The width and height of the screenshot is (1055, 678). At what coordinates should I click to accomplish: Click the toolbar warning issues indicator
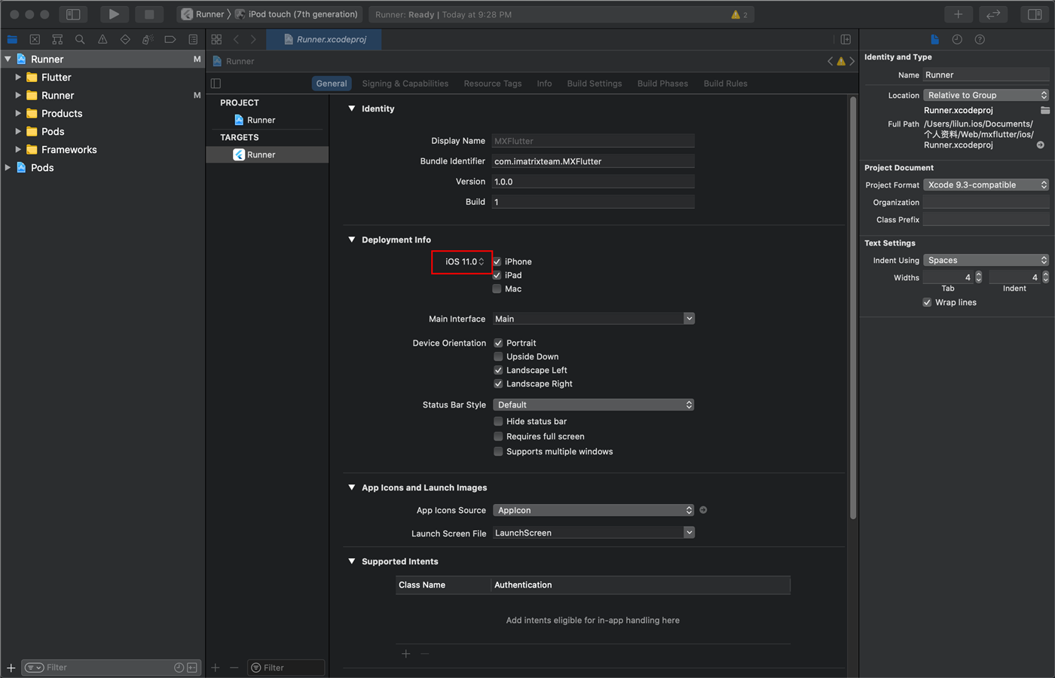(739, 14)
